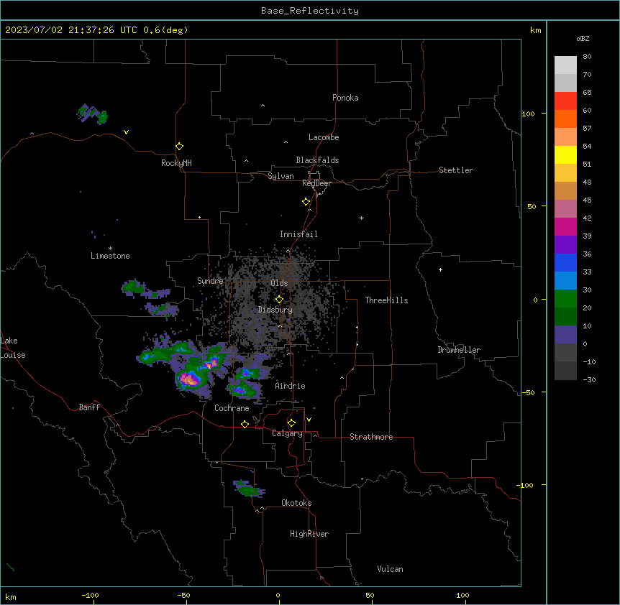The width and height of the screenshot is (620, 605).
Task: Click the green echo in the far northwest
Action: point(92,114)
